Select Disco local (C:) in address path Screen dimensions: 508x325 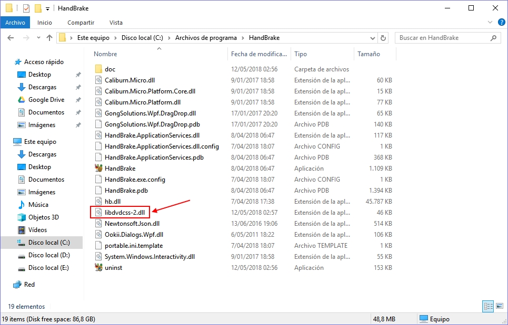pyautogui.click(x=142, y=38)
